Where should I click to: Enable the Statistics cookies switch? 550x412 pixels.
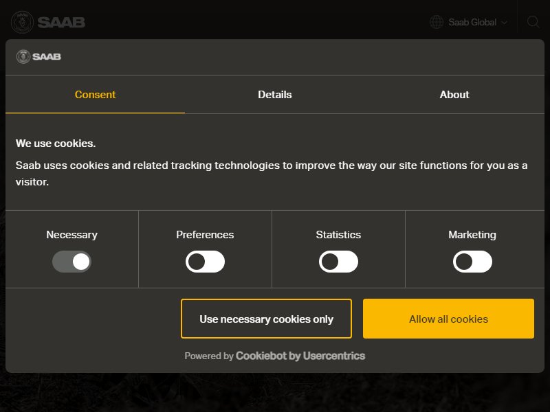(338, 262)
